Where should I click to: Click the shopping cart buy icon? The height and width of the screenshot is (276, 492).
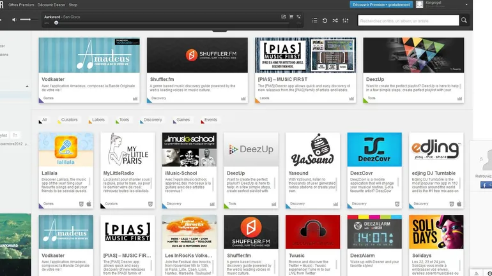coord(291,16)
